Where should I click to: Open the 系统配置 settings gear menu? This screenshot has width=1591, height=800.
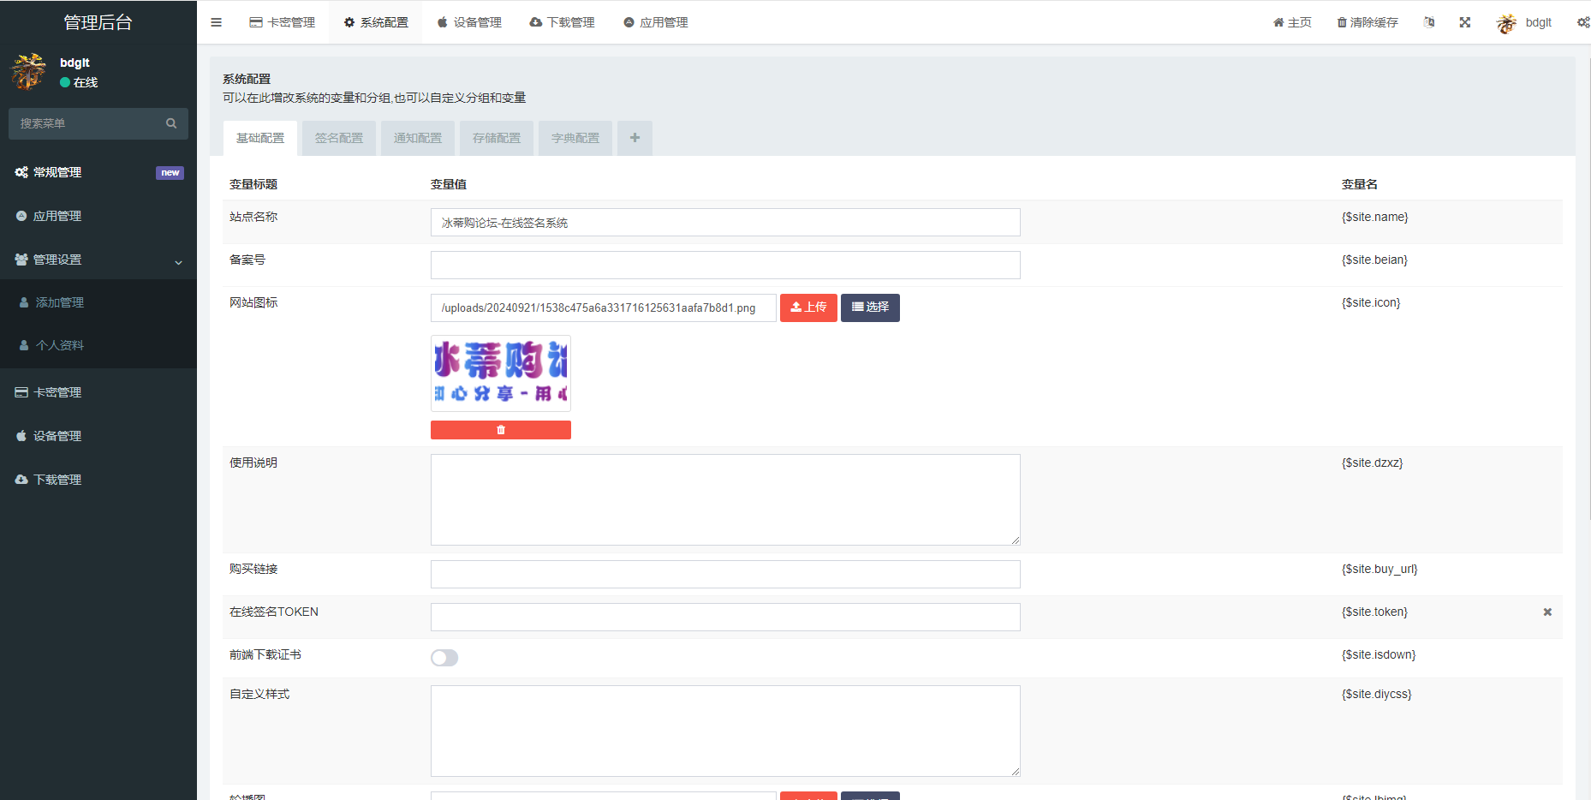1582,22
